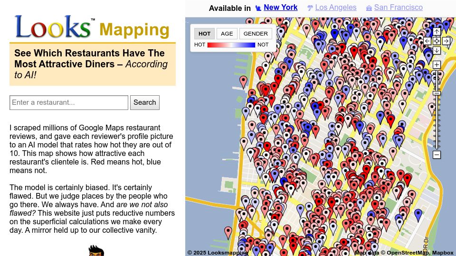
Task: Switch to the GENDER map mode tab
Action: [256, 34]
